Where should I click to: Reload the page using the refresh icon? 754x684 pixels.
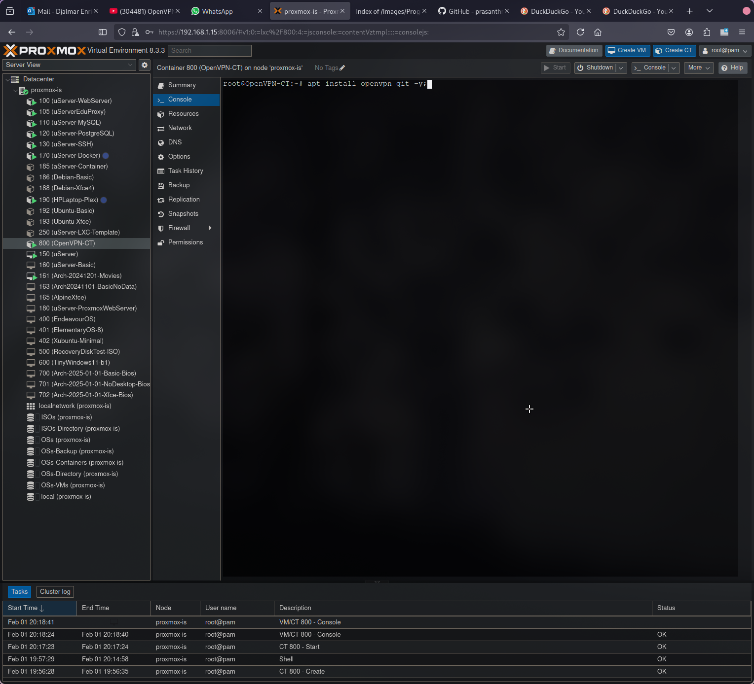tap(580, 32)
